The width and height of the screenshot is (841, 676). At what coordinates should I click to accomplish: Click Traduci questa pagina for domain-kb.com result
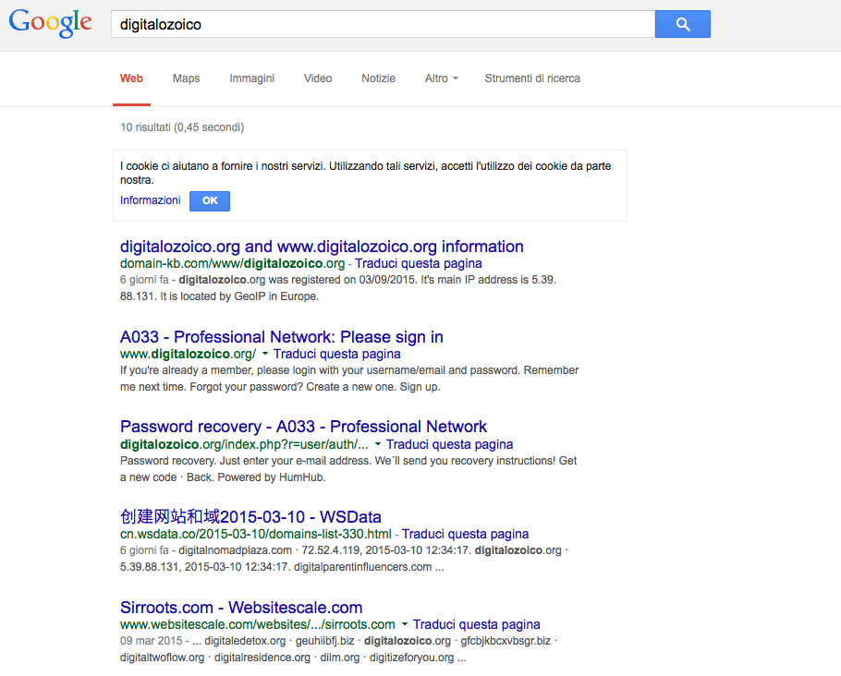click(419, 264)
